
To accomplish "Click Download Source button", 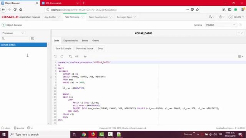I will [x=85, y=49].
